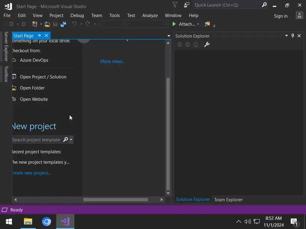Open the Analyze menu

150,16
